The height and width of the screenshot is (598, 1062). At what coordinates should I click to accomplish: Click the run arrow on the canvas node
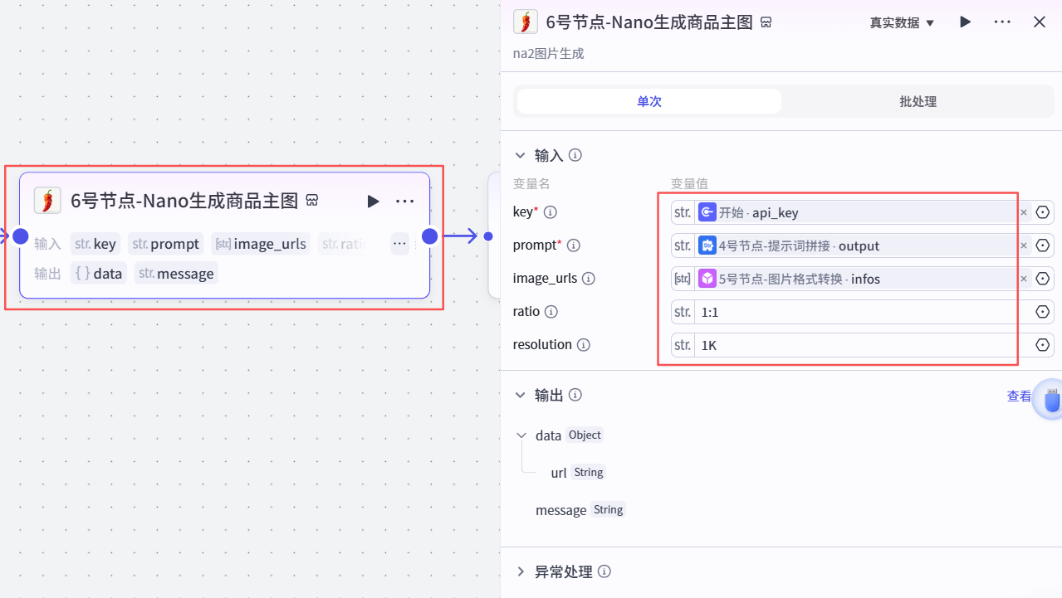(x=373, y=201)
